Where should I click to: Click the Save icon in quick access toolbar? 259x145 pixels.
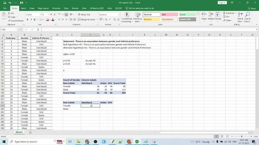coord(5,3)
